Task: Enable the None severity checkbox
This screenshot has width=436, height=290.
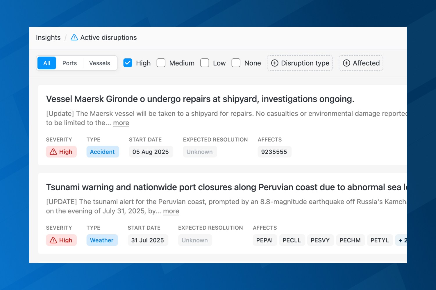Action: pos(236,63)
